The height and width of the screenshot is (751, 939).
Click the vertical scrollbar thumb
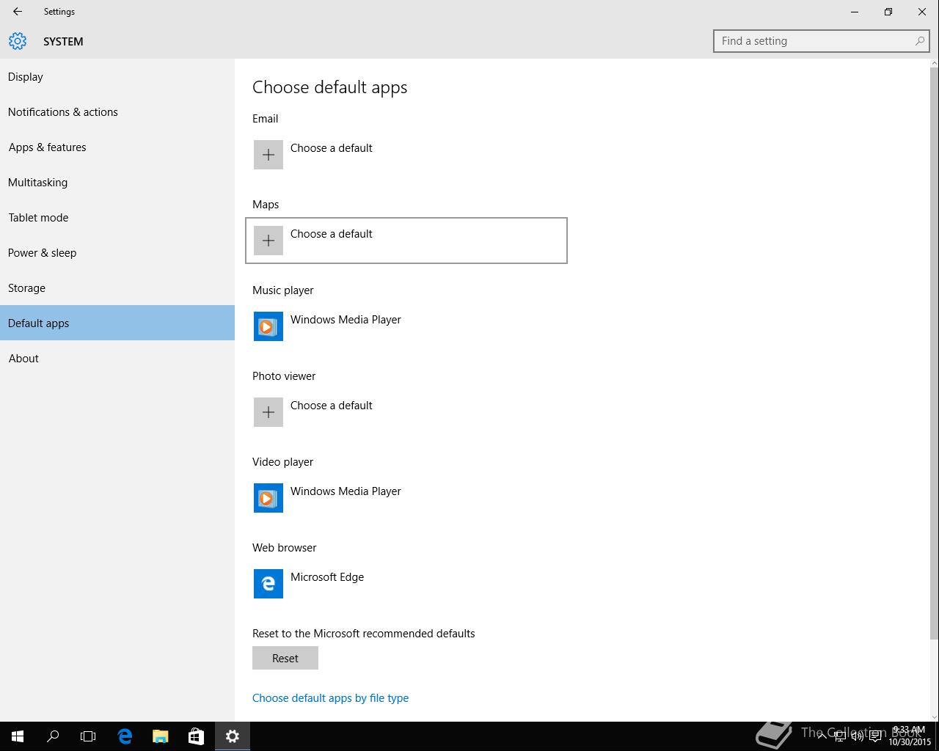[x=934, y=353]
